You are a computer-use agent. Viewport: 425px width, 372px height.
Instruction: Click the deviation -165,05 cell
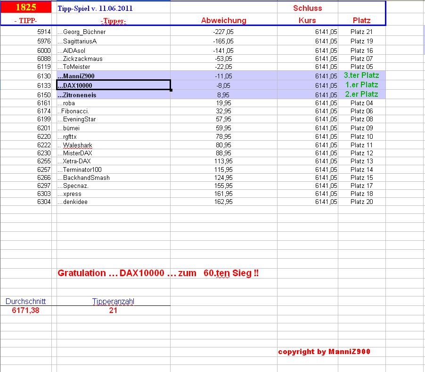pyautogui.click(x=223, y=41)
